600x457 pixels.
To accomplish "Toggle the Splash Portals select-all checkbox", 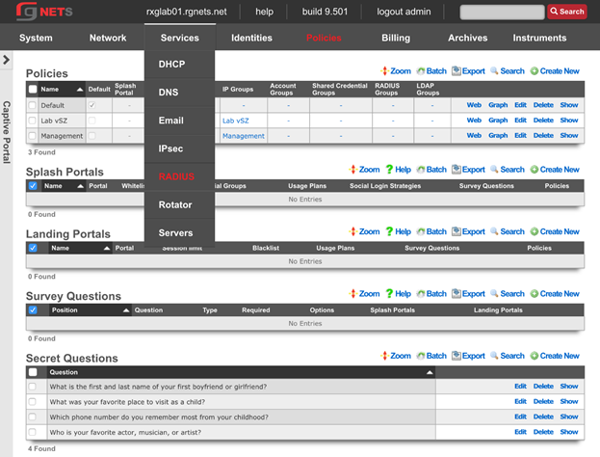I will (33, 186).
